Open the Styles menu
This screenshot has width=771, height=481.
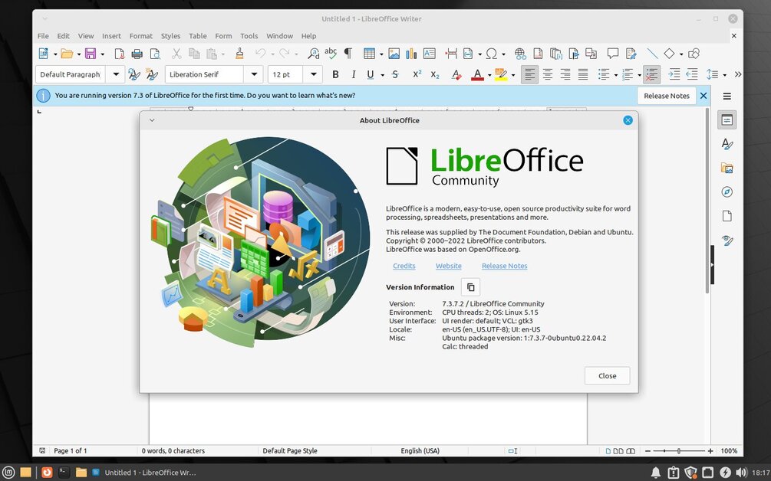click(170, 36)
